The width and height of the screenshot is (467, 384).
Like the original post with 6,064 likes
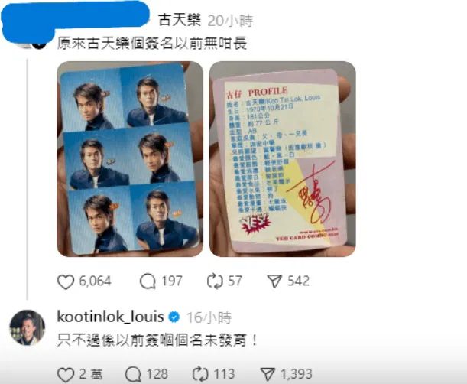tap(66, 281)
